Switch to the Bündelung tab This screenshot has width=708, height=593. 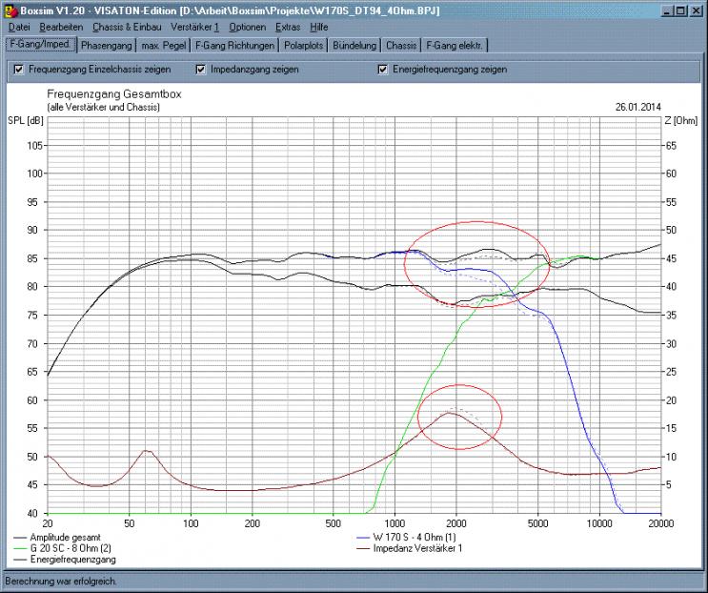click(x=354, y=46)
